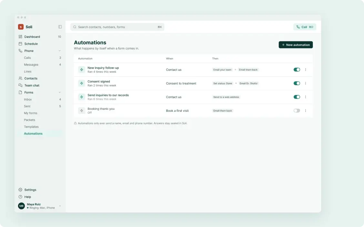This screenshot has height=227, width=364.
Task: Click the MR avatar of Maya Ruiz
Action: (x=21, y=206)
